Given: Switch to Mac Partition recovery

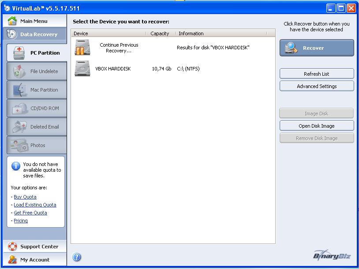Looking at the screenshot, I should [x=37, y=89].
